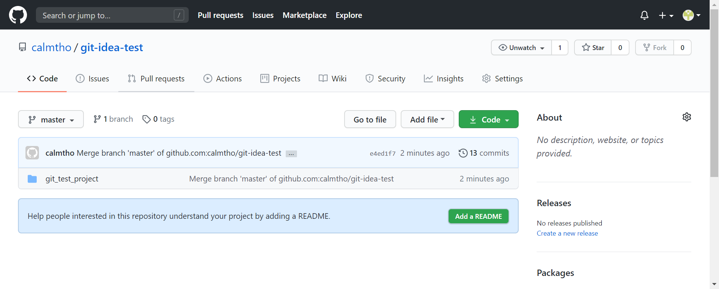The width and height of the screenshot is (719, 289).
Task: Click the page vertical scrollbar
Action: (x=715, y=93)
